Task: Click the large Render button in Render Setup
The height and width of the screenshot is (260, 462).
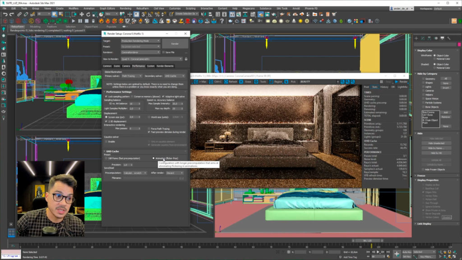Action: (175, 43)
